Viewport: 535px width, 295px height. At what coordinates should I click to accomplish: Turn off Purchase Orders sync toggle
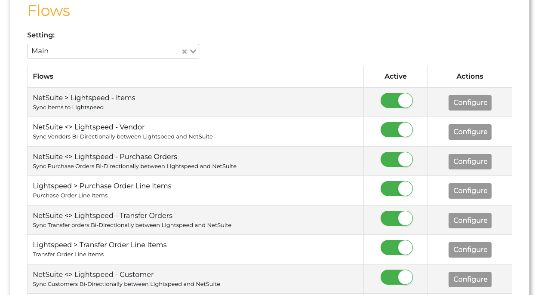pos(396,160)
